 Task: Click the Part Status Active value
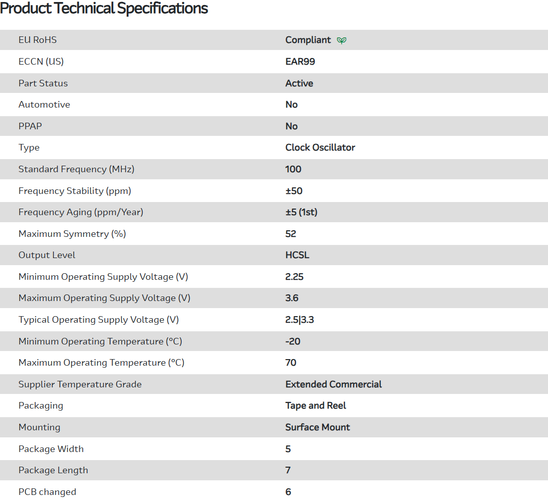pos(299,83)
